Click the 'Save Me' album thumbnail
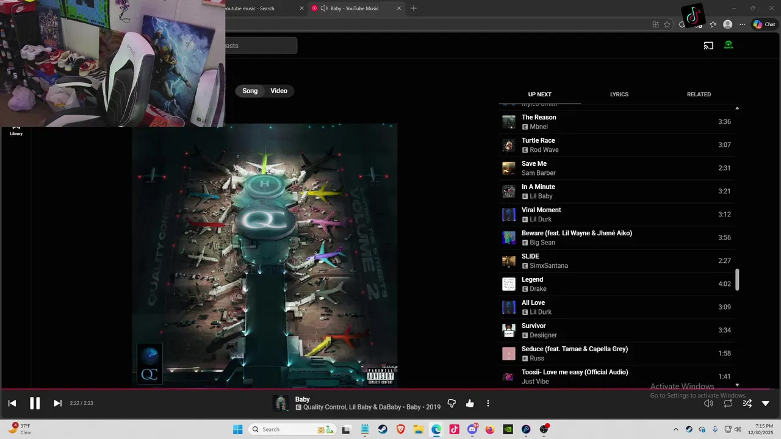The width and height of the screenshot is (781, 439). click(508, 168)
